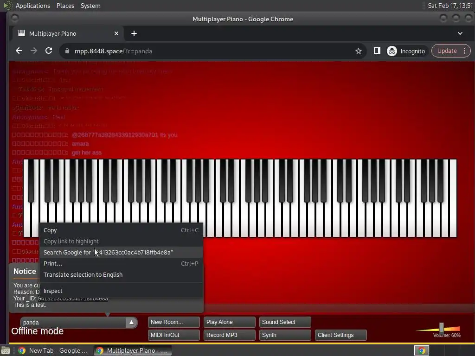Click Multiplayer Piano taskbar window entry
The image size is (475, 356).
pyautogui.click(x=132, y=350)
